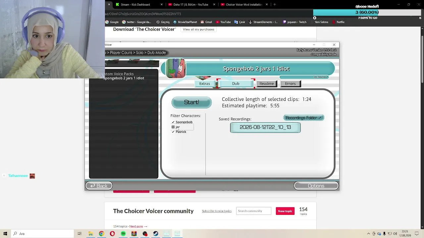Close the Choicer Voicer Mod installation tab
This screenshot has width=424, height=238.
point(267,5)
